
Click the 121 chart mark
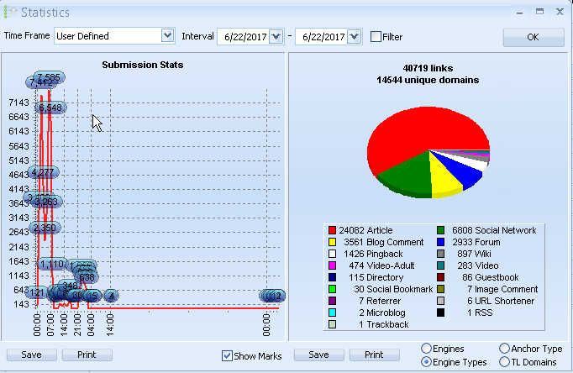tap(36, 292)
